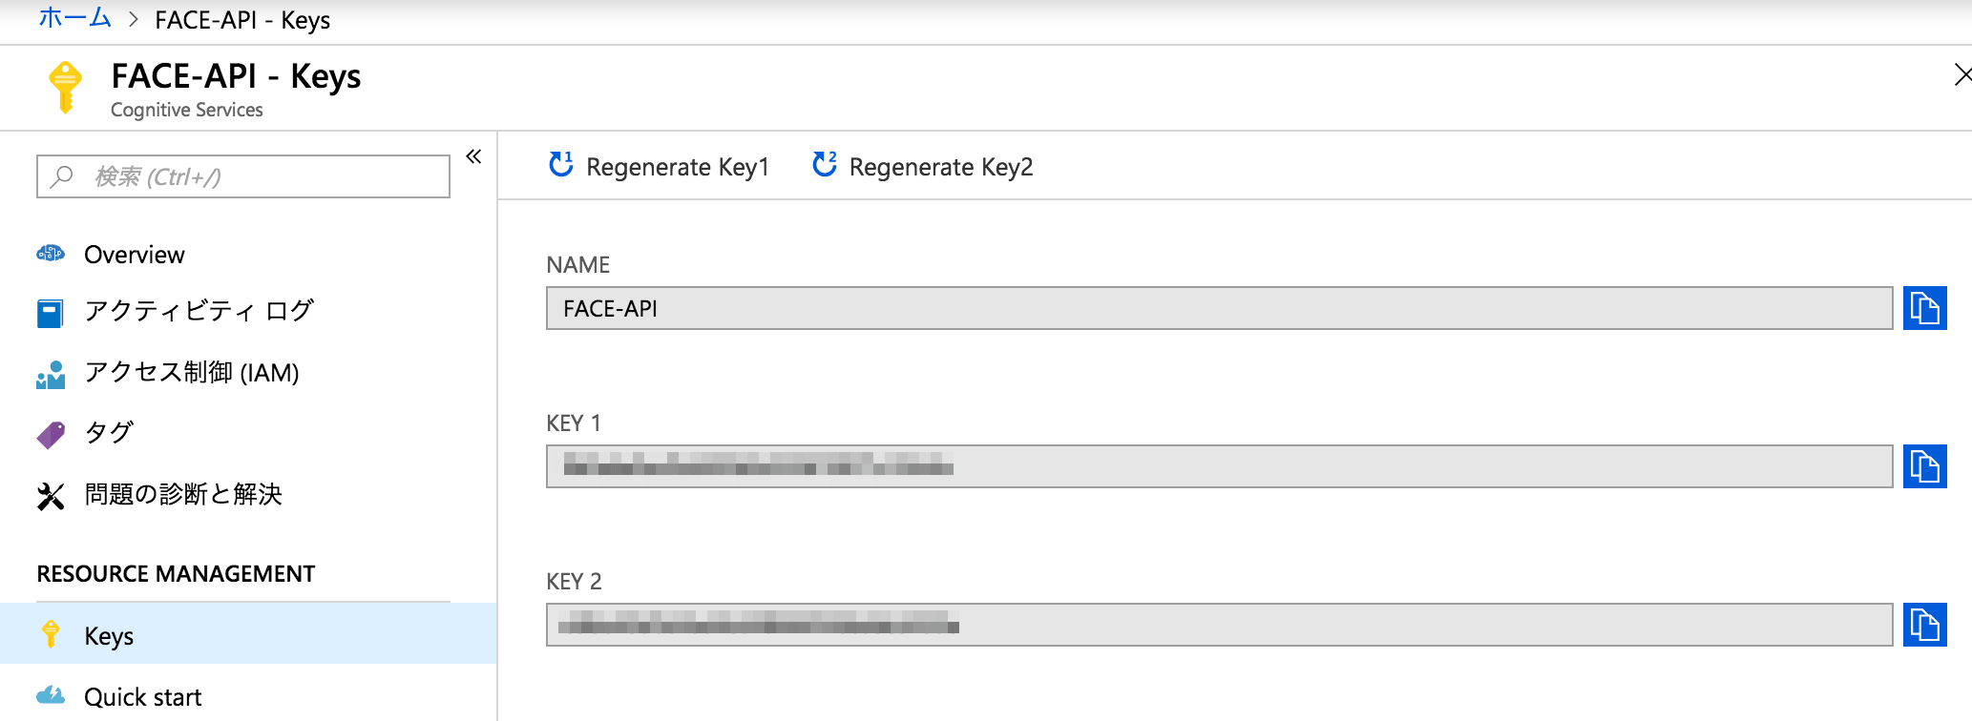This screenshot has height=721, width=1972.
Task: Open 問題の診断と解決 tools icon
Action: click(51, 496)
